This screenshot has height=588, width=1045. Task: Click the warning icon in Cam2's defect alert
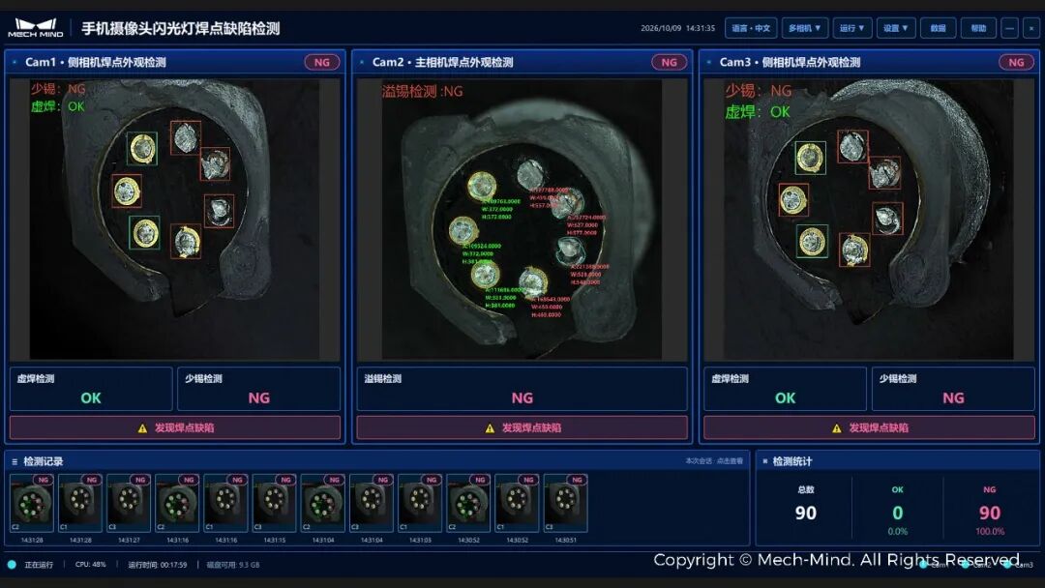(490, 428)
